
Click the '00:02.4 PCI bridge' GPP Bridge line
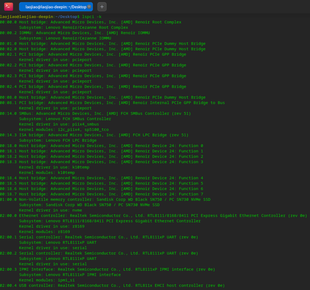click(93, 87)
